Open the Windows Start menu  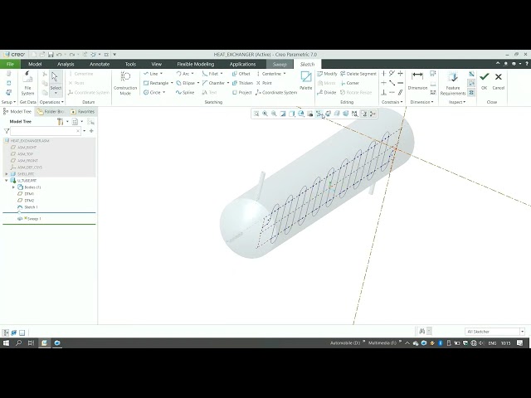pyautogui.click(x=6, y=342)
